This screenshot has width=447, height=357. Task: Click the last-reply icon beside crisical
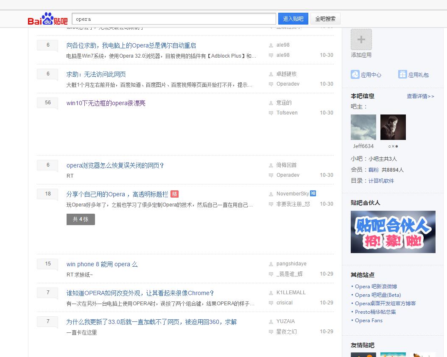pyautogui.click(x=271, y=303)
